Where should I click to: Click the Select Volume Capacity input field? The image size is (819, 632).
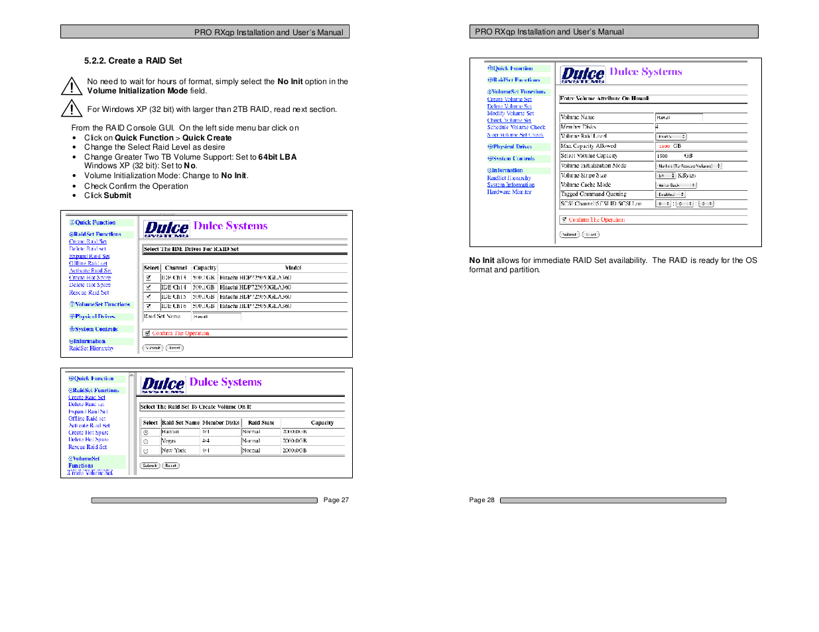point(670,156)
